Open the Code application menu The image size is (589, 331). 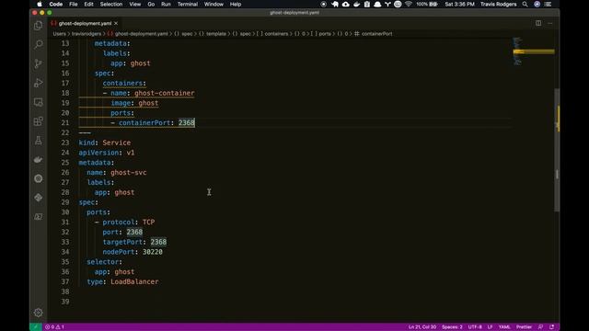(x=55, y=4)
